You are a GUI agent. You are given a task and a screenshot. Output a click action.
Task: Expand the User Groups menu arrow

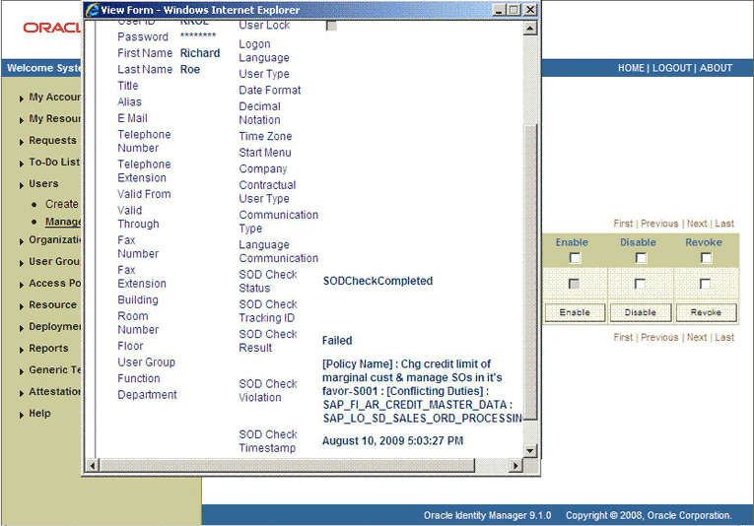(21, 263)
